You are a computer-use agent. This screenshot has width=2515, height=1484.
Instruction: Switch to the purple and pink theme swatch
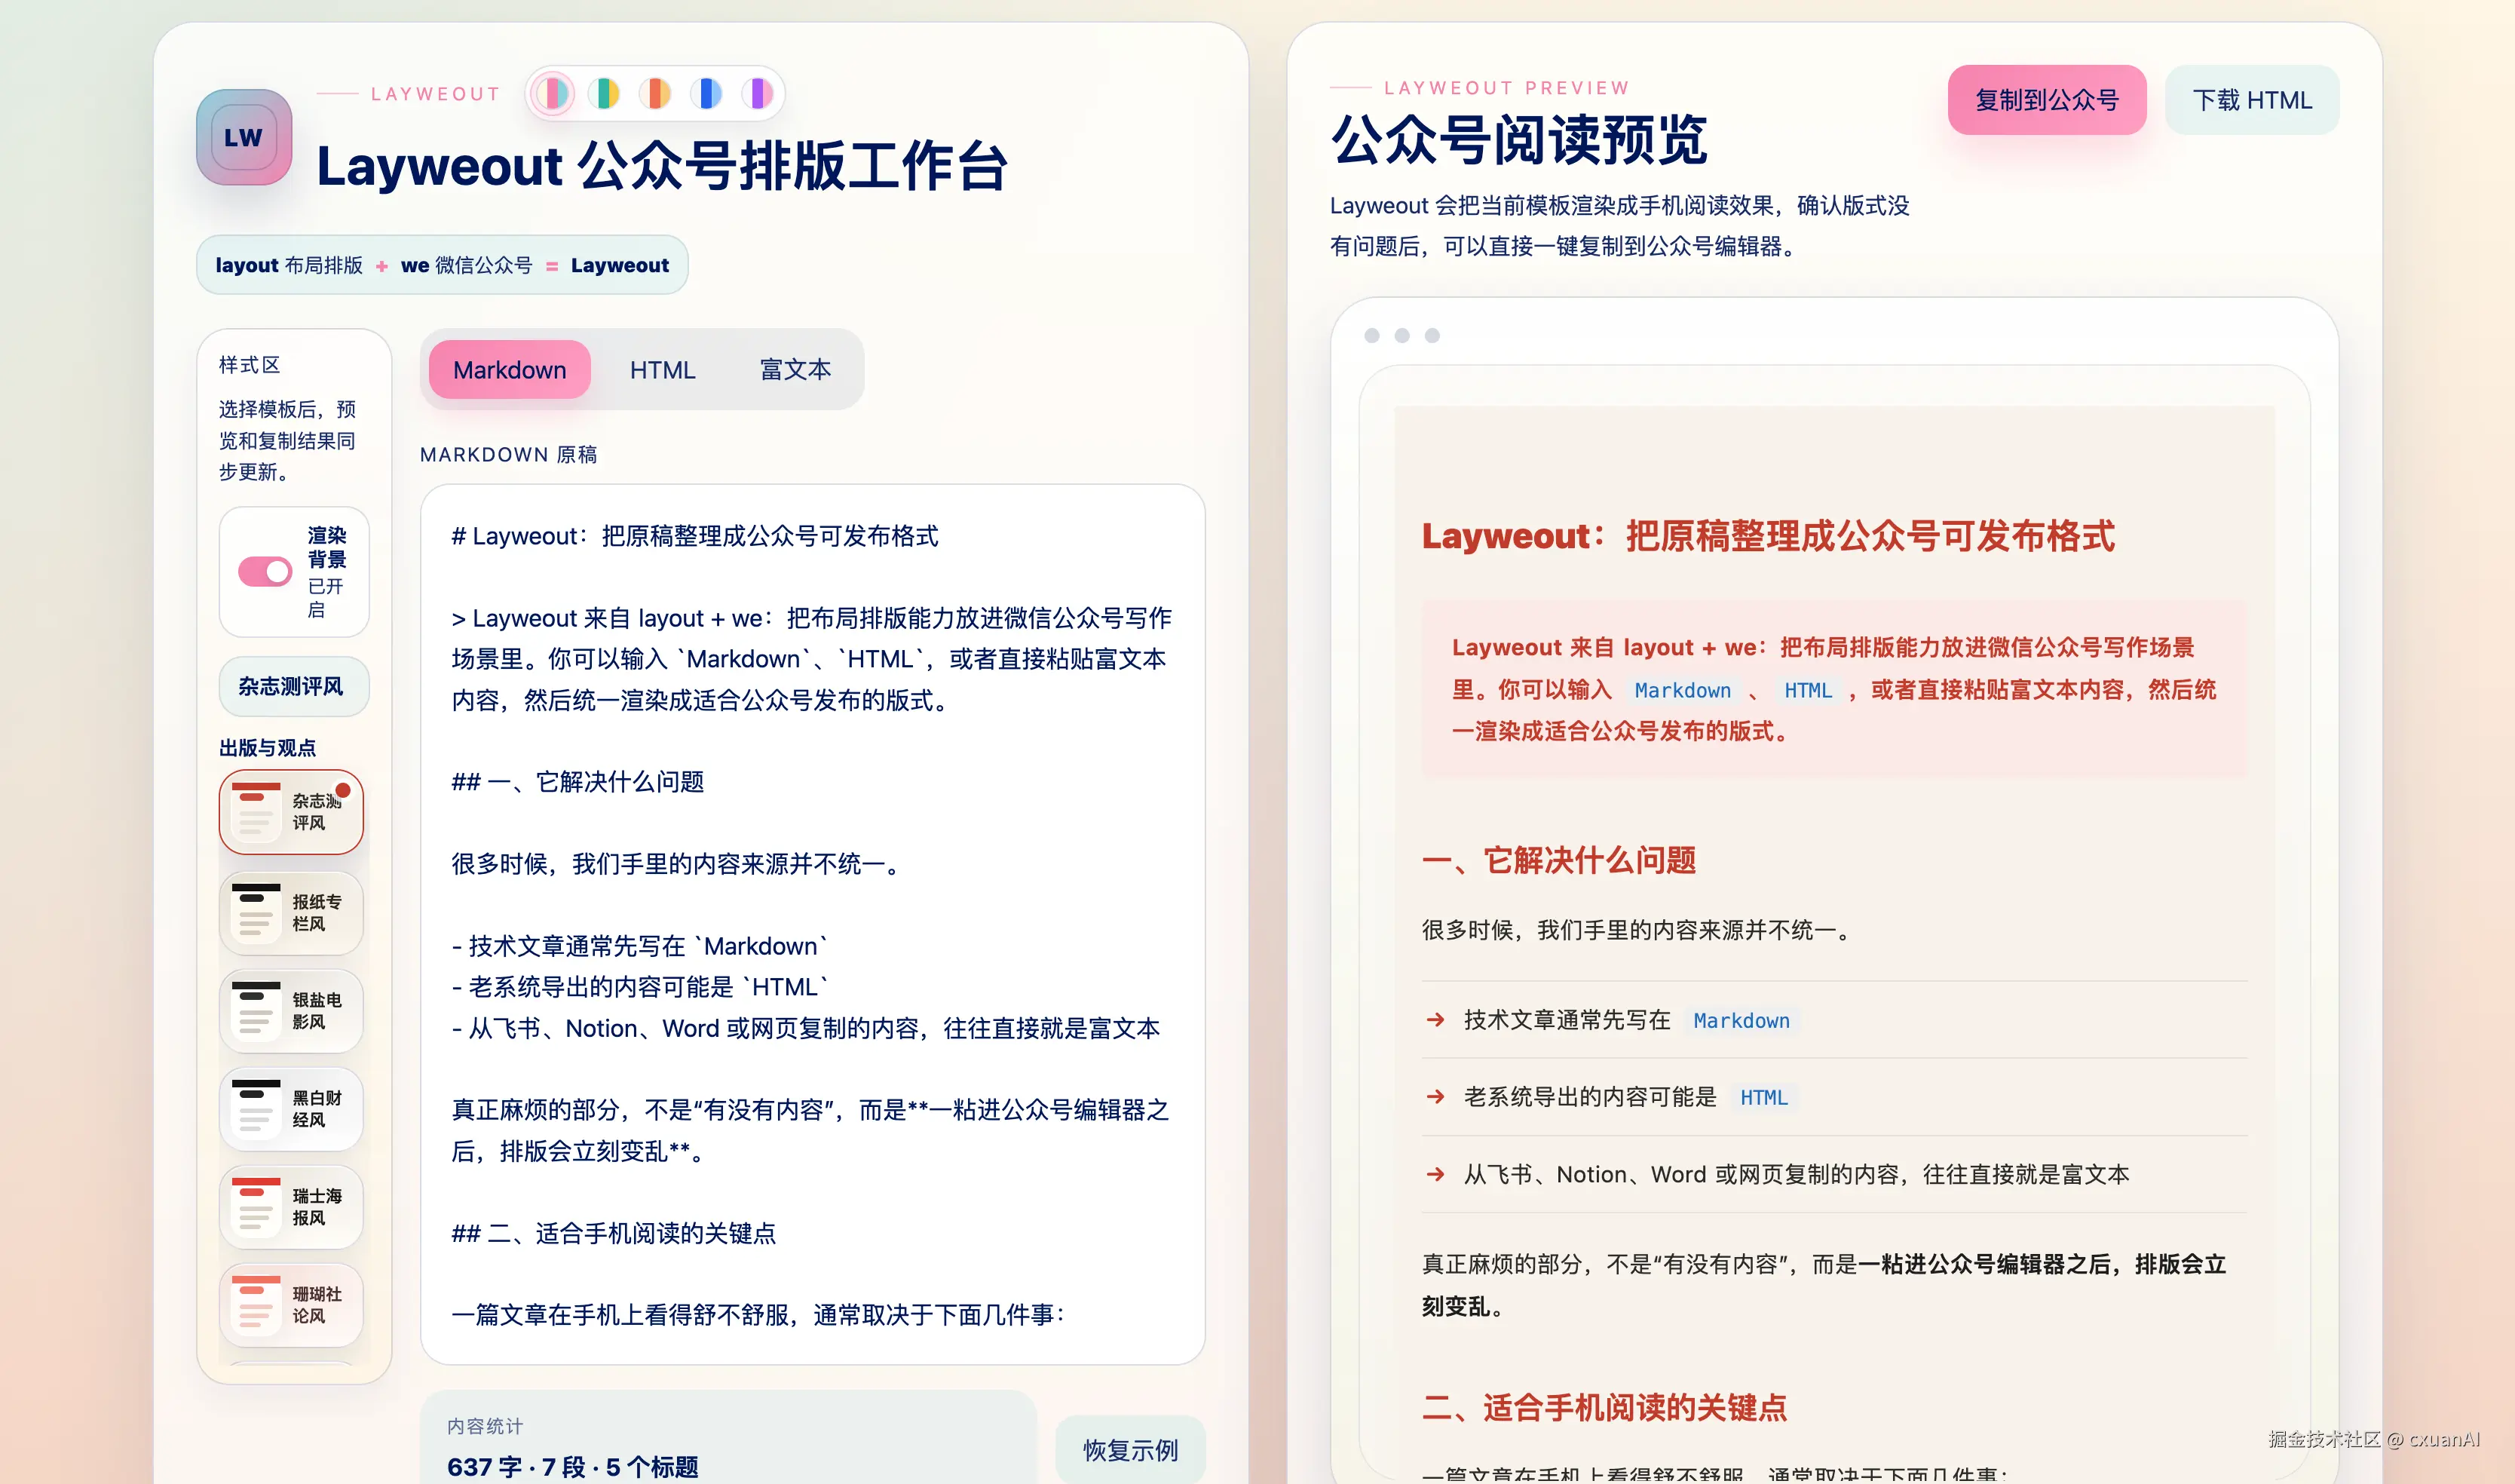click(758, 94)
